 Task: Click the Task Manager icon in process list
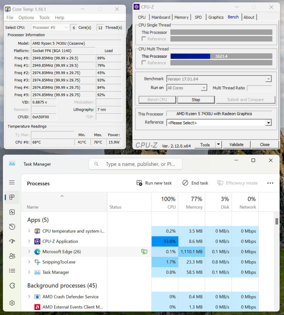(x=37, y=272)
